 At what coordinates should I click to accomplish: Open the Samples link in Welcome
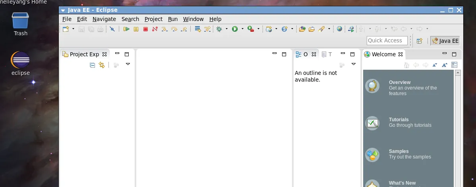tap(399, 151)
